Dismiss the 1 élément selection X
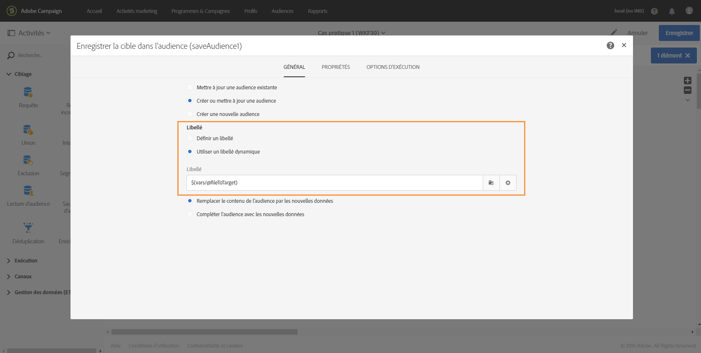 688,55
